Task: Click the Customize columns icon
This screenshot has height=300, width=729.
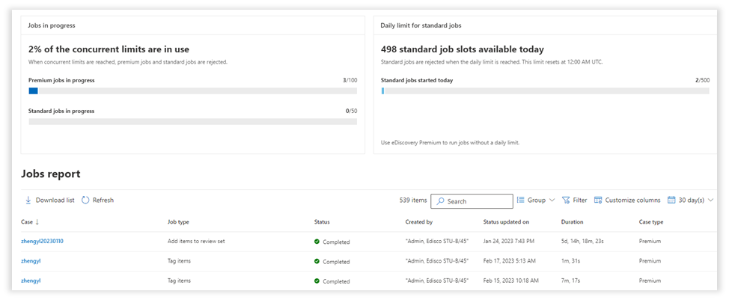Action: [598, 200]
